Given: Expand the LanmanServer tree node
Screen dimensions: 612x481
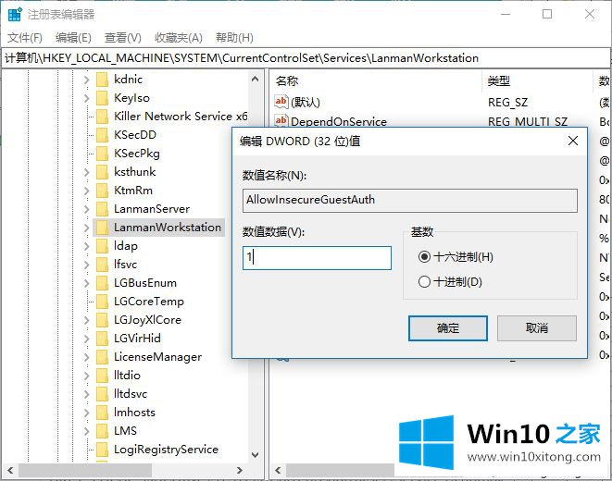Looking at the screenshot, I should pyautogui.click(x=87, y=209).
